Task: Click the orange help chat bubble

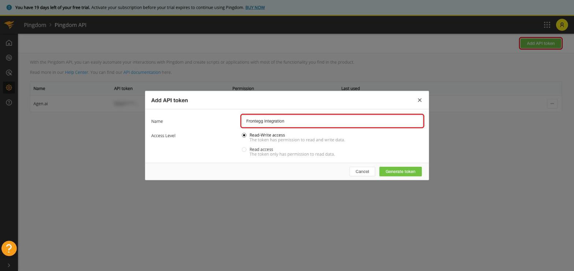Action: 9,248
